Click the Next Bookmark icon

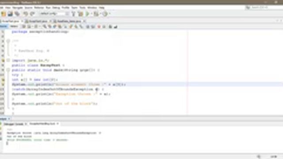coord(76,26)
